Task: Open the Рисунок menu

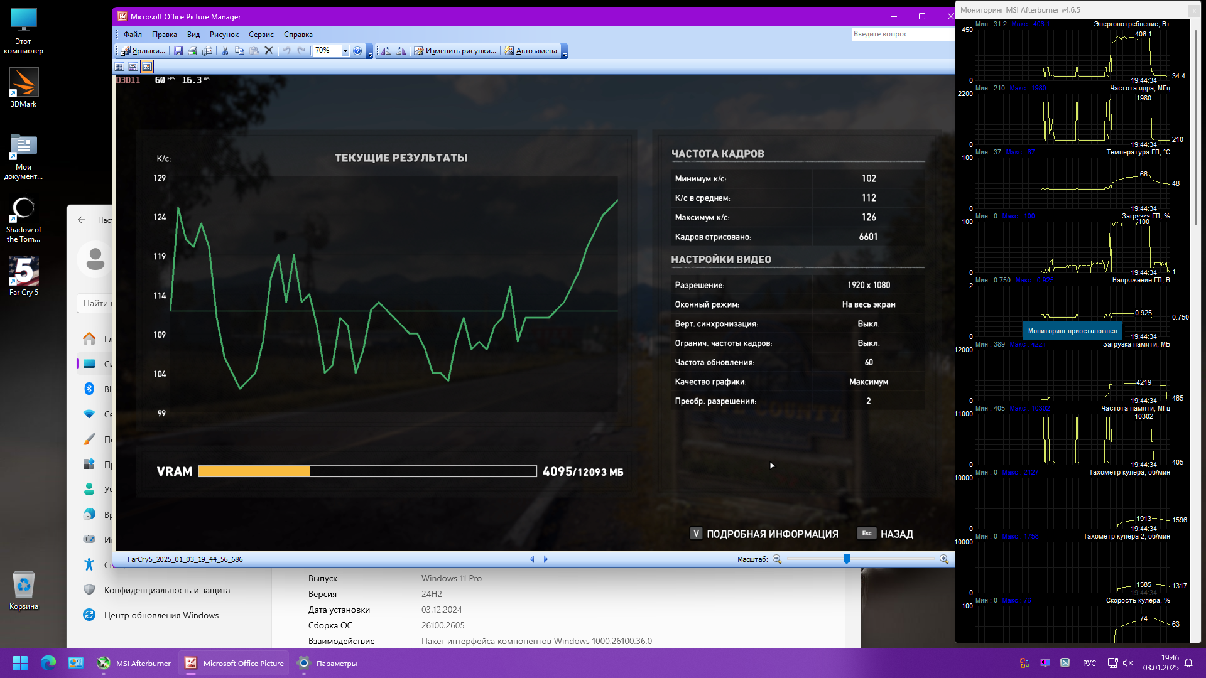Action: pos(224,35)
